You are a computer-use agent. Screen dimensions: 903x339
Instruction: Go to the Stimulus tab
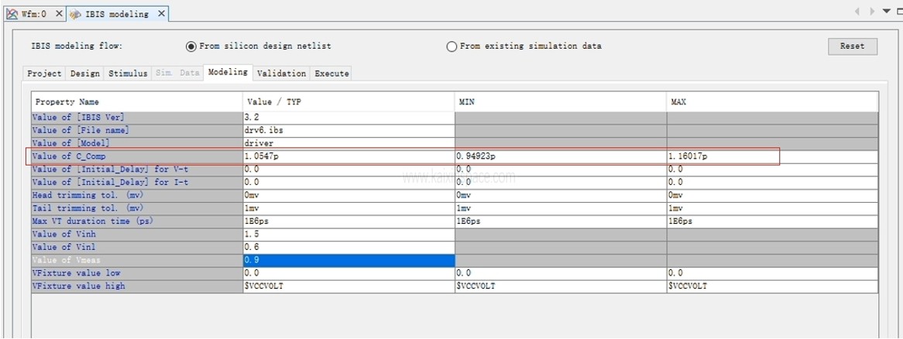128,74
